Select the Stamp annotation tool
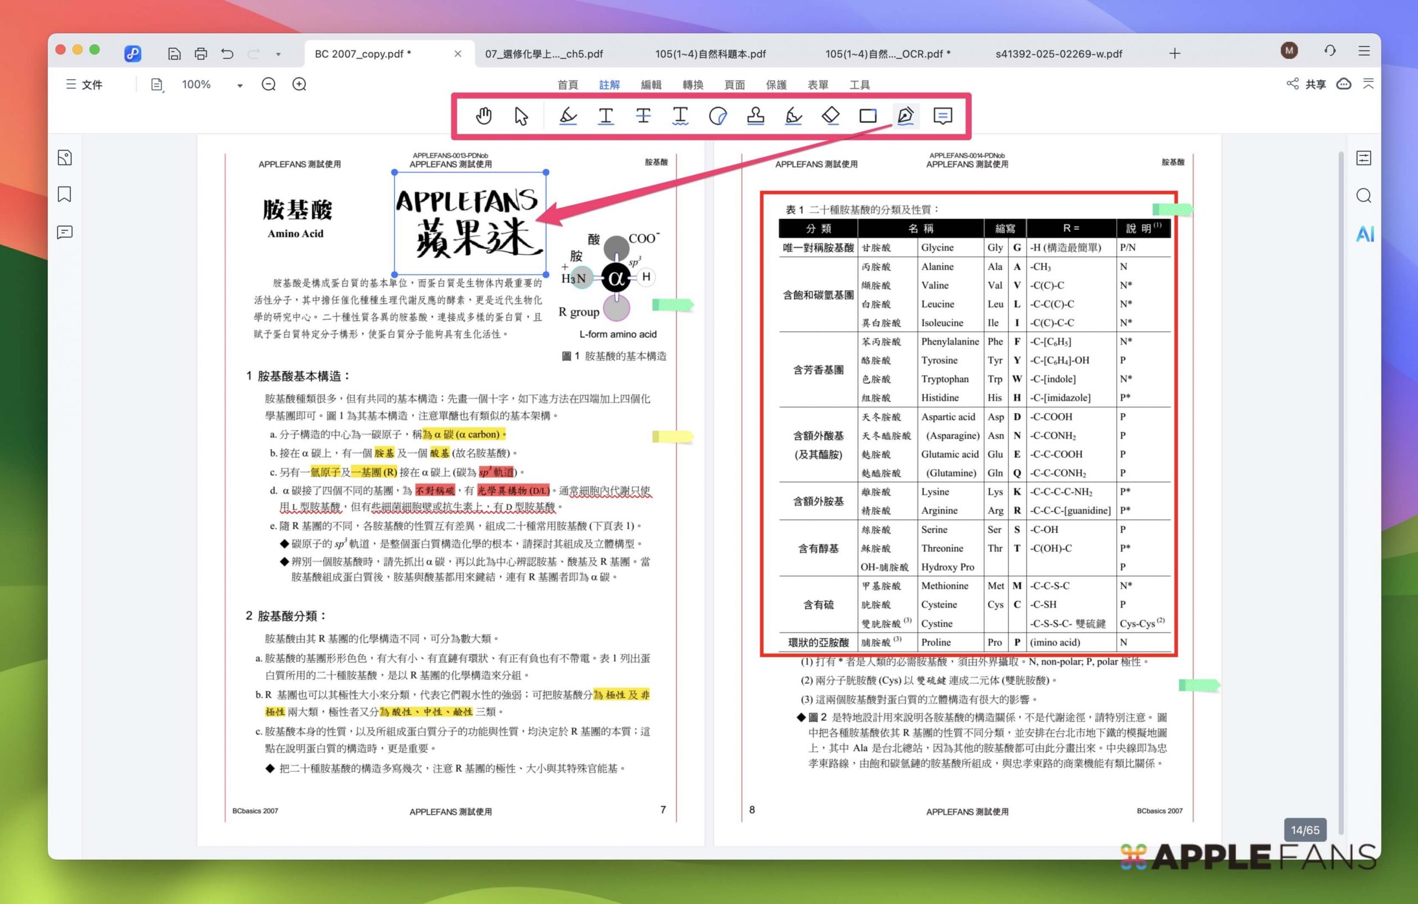The width and height of the screenshot is (1418, 904). click(x=756, y=116)
